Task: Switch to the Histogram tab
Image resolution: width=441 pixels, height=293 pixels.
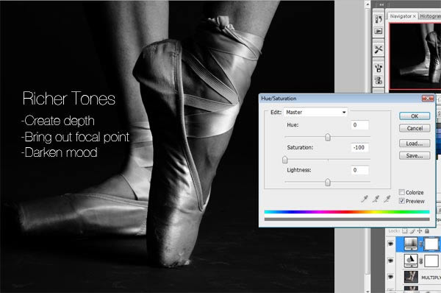Action: (430, 16)
